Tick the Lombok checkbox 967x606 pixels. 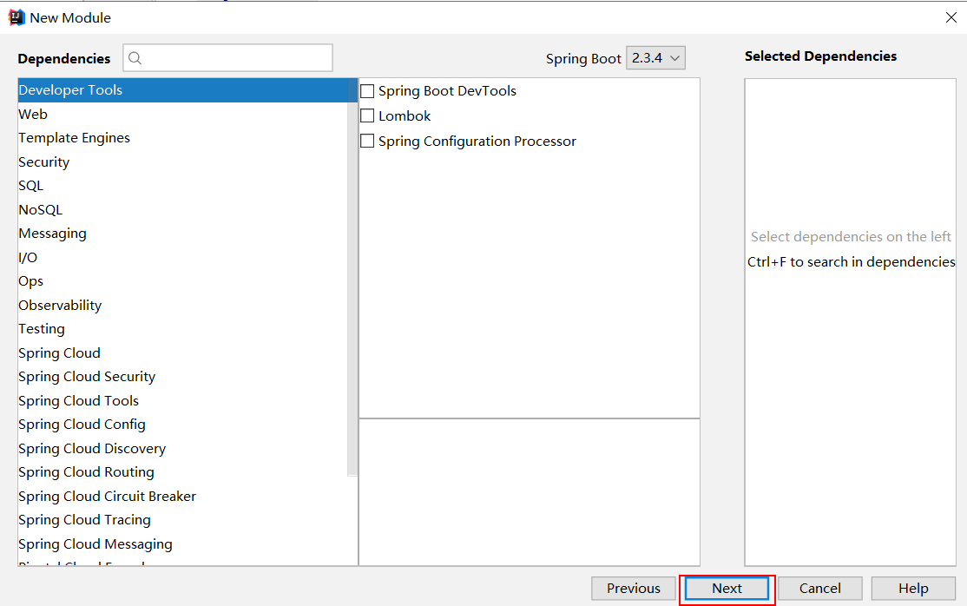[x=367, y=116]
